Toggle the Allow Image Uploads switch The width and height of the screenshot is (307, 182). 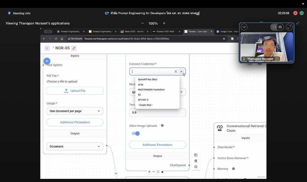point(135,133)
